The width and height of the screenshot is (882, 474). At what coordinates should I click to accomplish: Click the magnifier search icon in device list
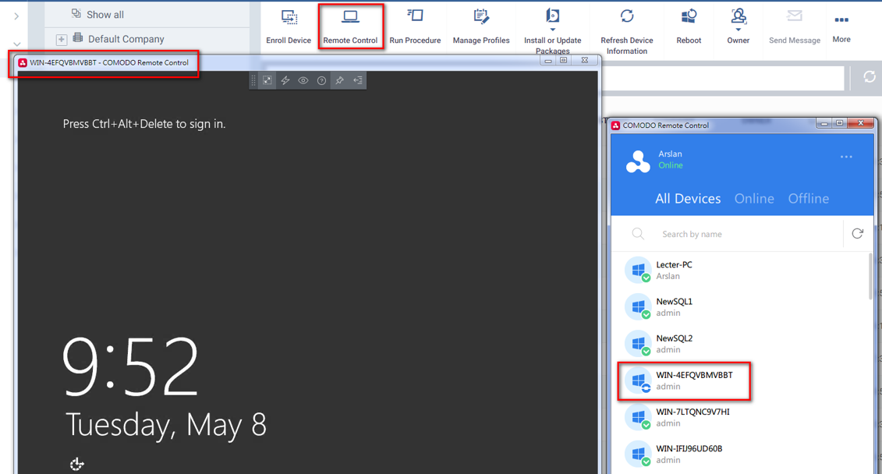tap(638, 234)
